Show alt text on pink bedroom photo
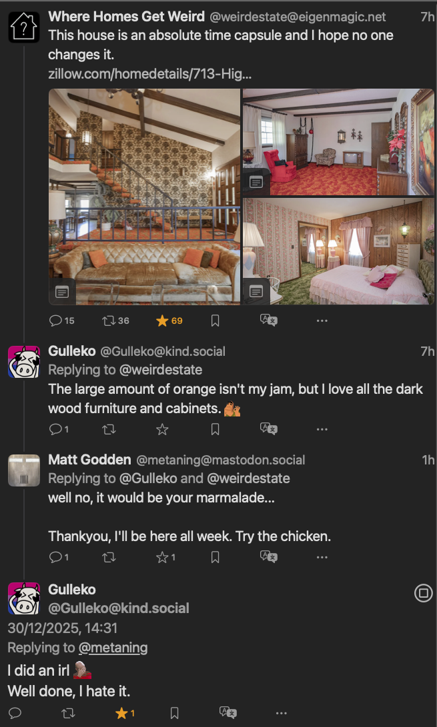 [x=256, y=291]
